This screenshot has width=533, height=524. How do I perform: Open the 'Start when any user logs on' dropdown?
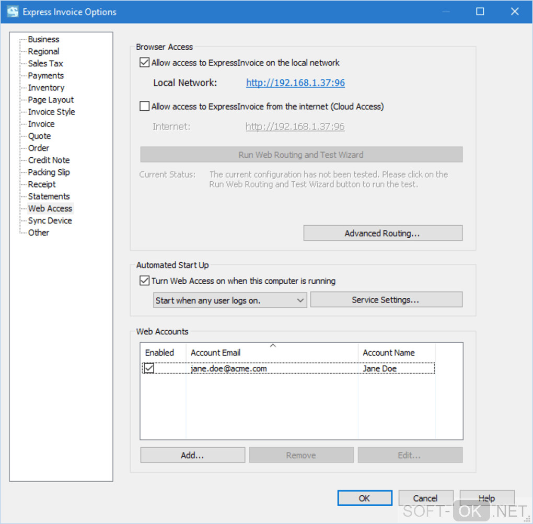(x=230, y=300)
